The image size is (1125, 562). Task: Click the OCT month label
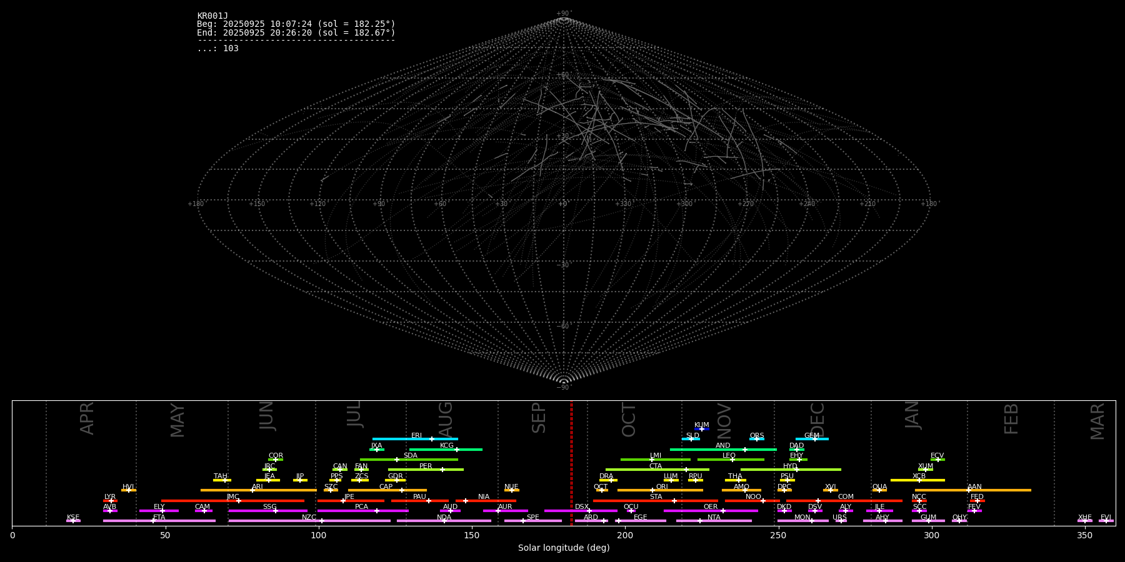coord(629,420)
